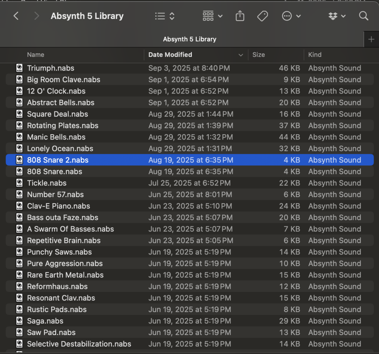Screen dimensions: 379x354
Task: Select the file name Reformhaus.nabs
Action: pyautogui.click(x=57, y=286)
